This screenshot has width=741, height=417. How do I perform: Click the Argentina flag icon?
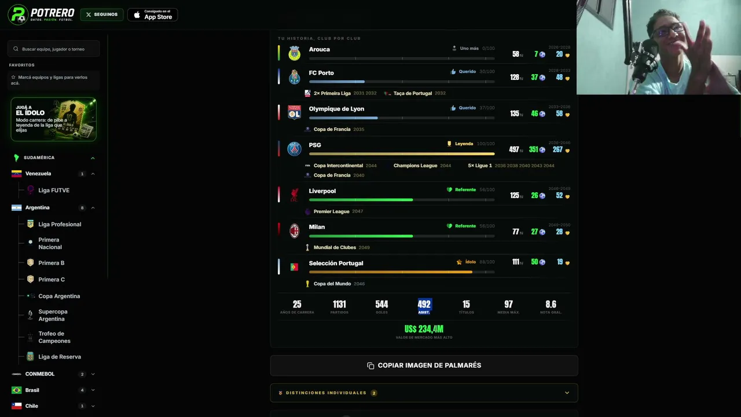pyautogui.click(x=16, y=207)
